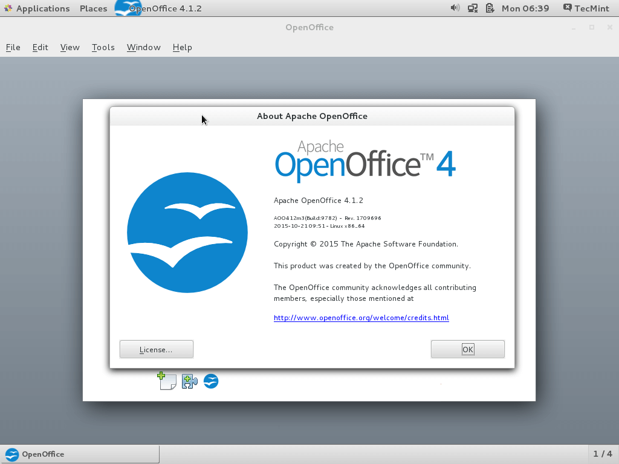This screenshot has width=619, height=464.
Task: Click the small OpenOffice seagull info icon
Action: tap(211, 381)
